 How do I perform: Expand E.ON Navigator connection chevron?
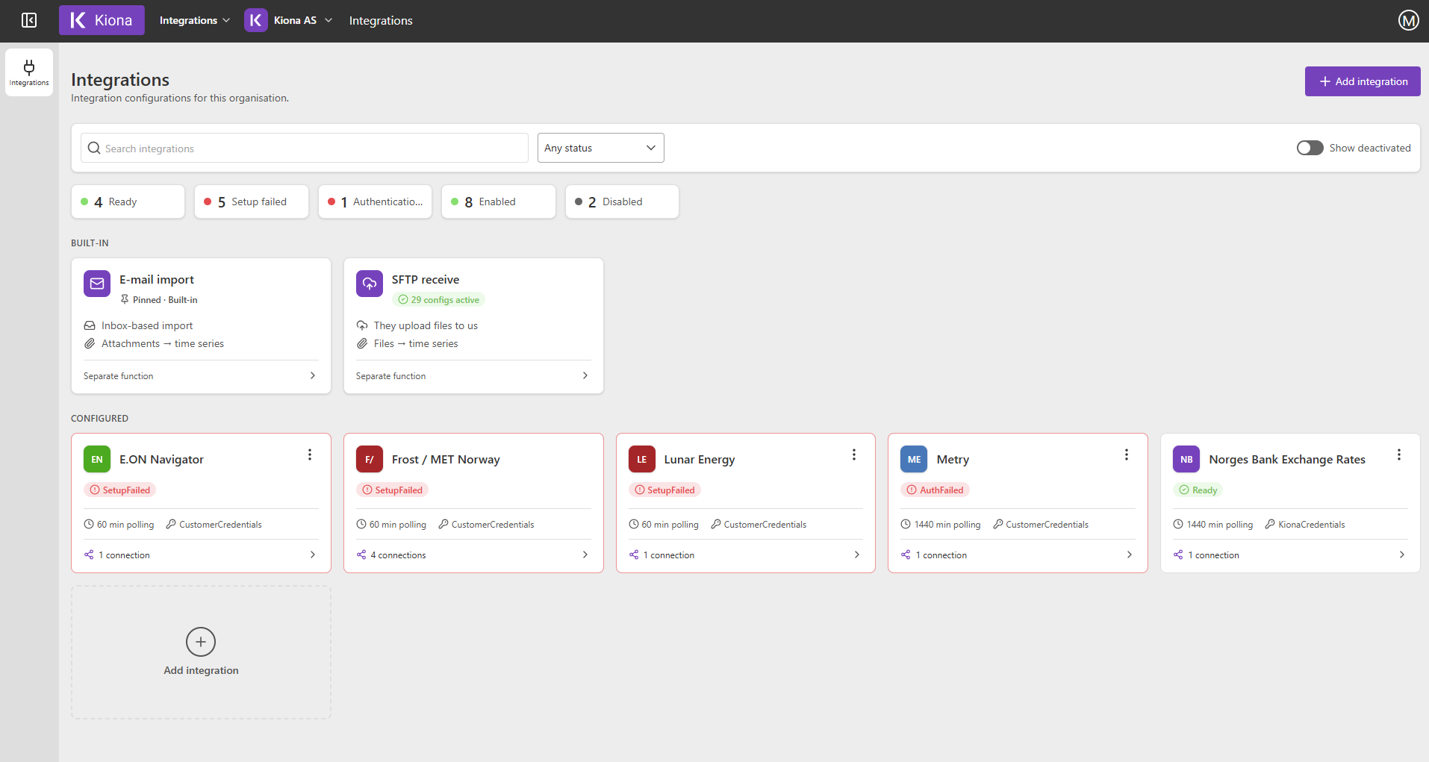[x=313, y=555]
